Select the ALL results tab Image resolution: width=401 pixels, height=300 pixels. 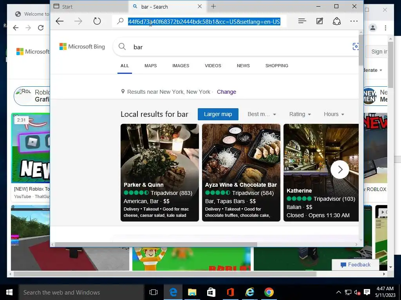(125, 66)
